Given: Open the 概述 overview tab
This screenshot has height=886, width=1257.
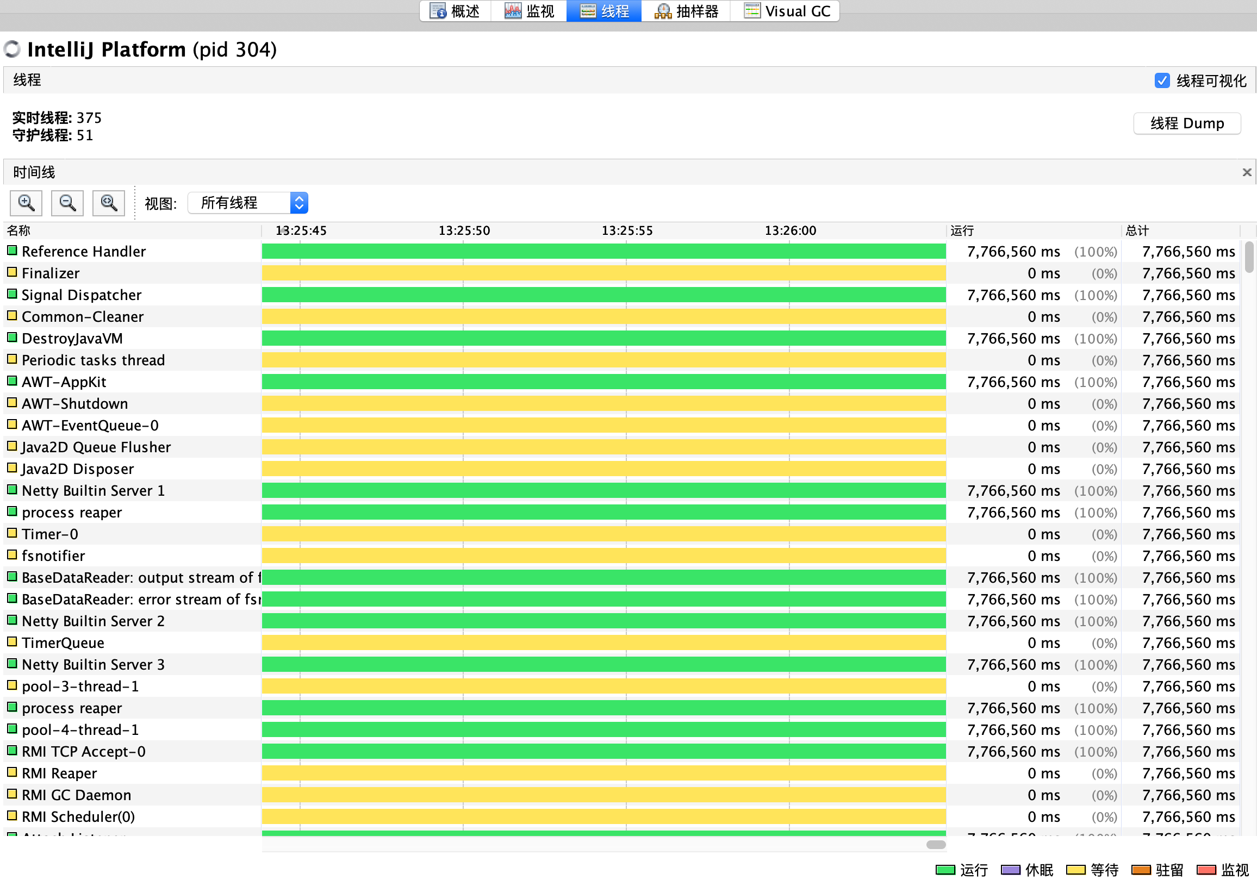Looking at the screenshot, I should (x=455, y=11).
